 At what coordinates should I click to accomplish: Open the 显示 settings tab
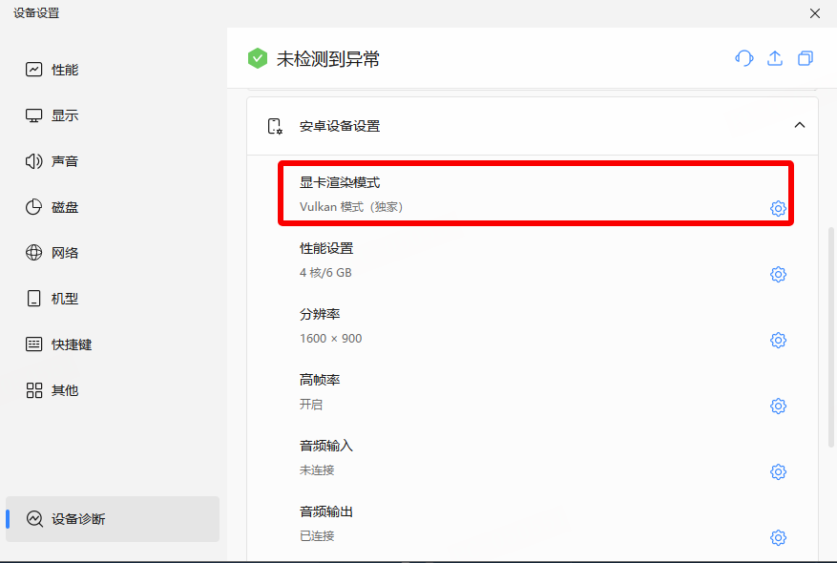click(64, 115)
